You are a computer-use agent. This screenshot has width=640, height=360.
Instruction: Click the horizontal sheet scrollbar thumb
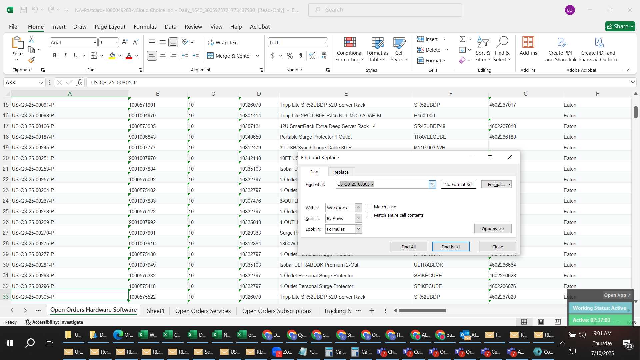(x=422, y=310)
